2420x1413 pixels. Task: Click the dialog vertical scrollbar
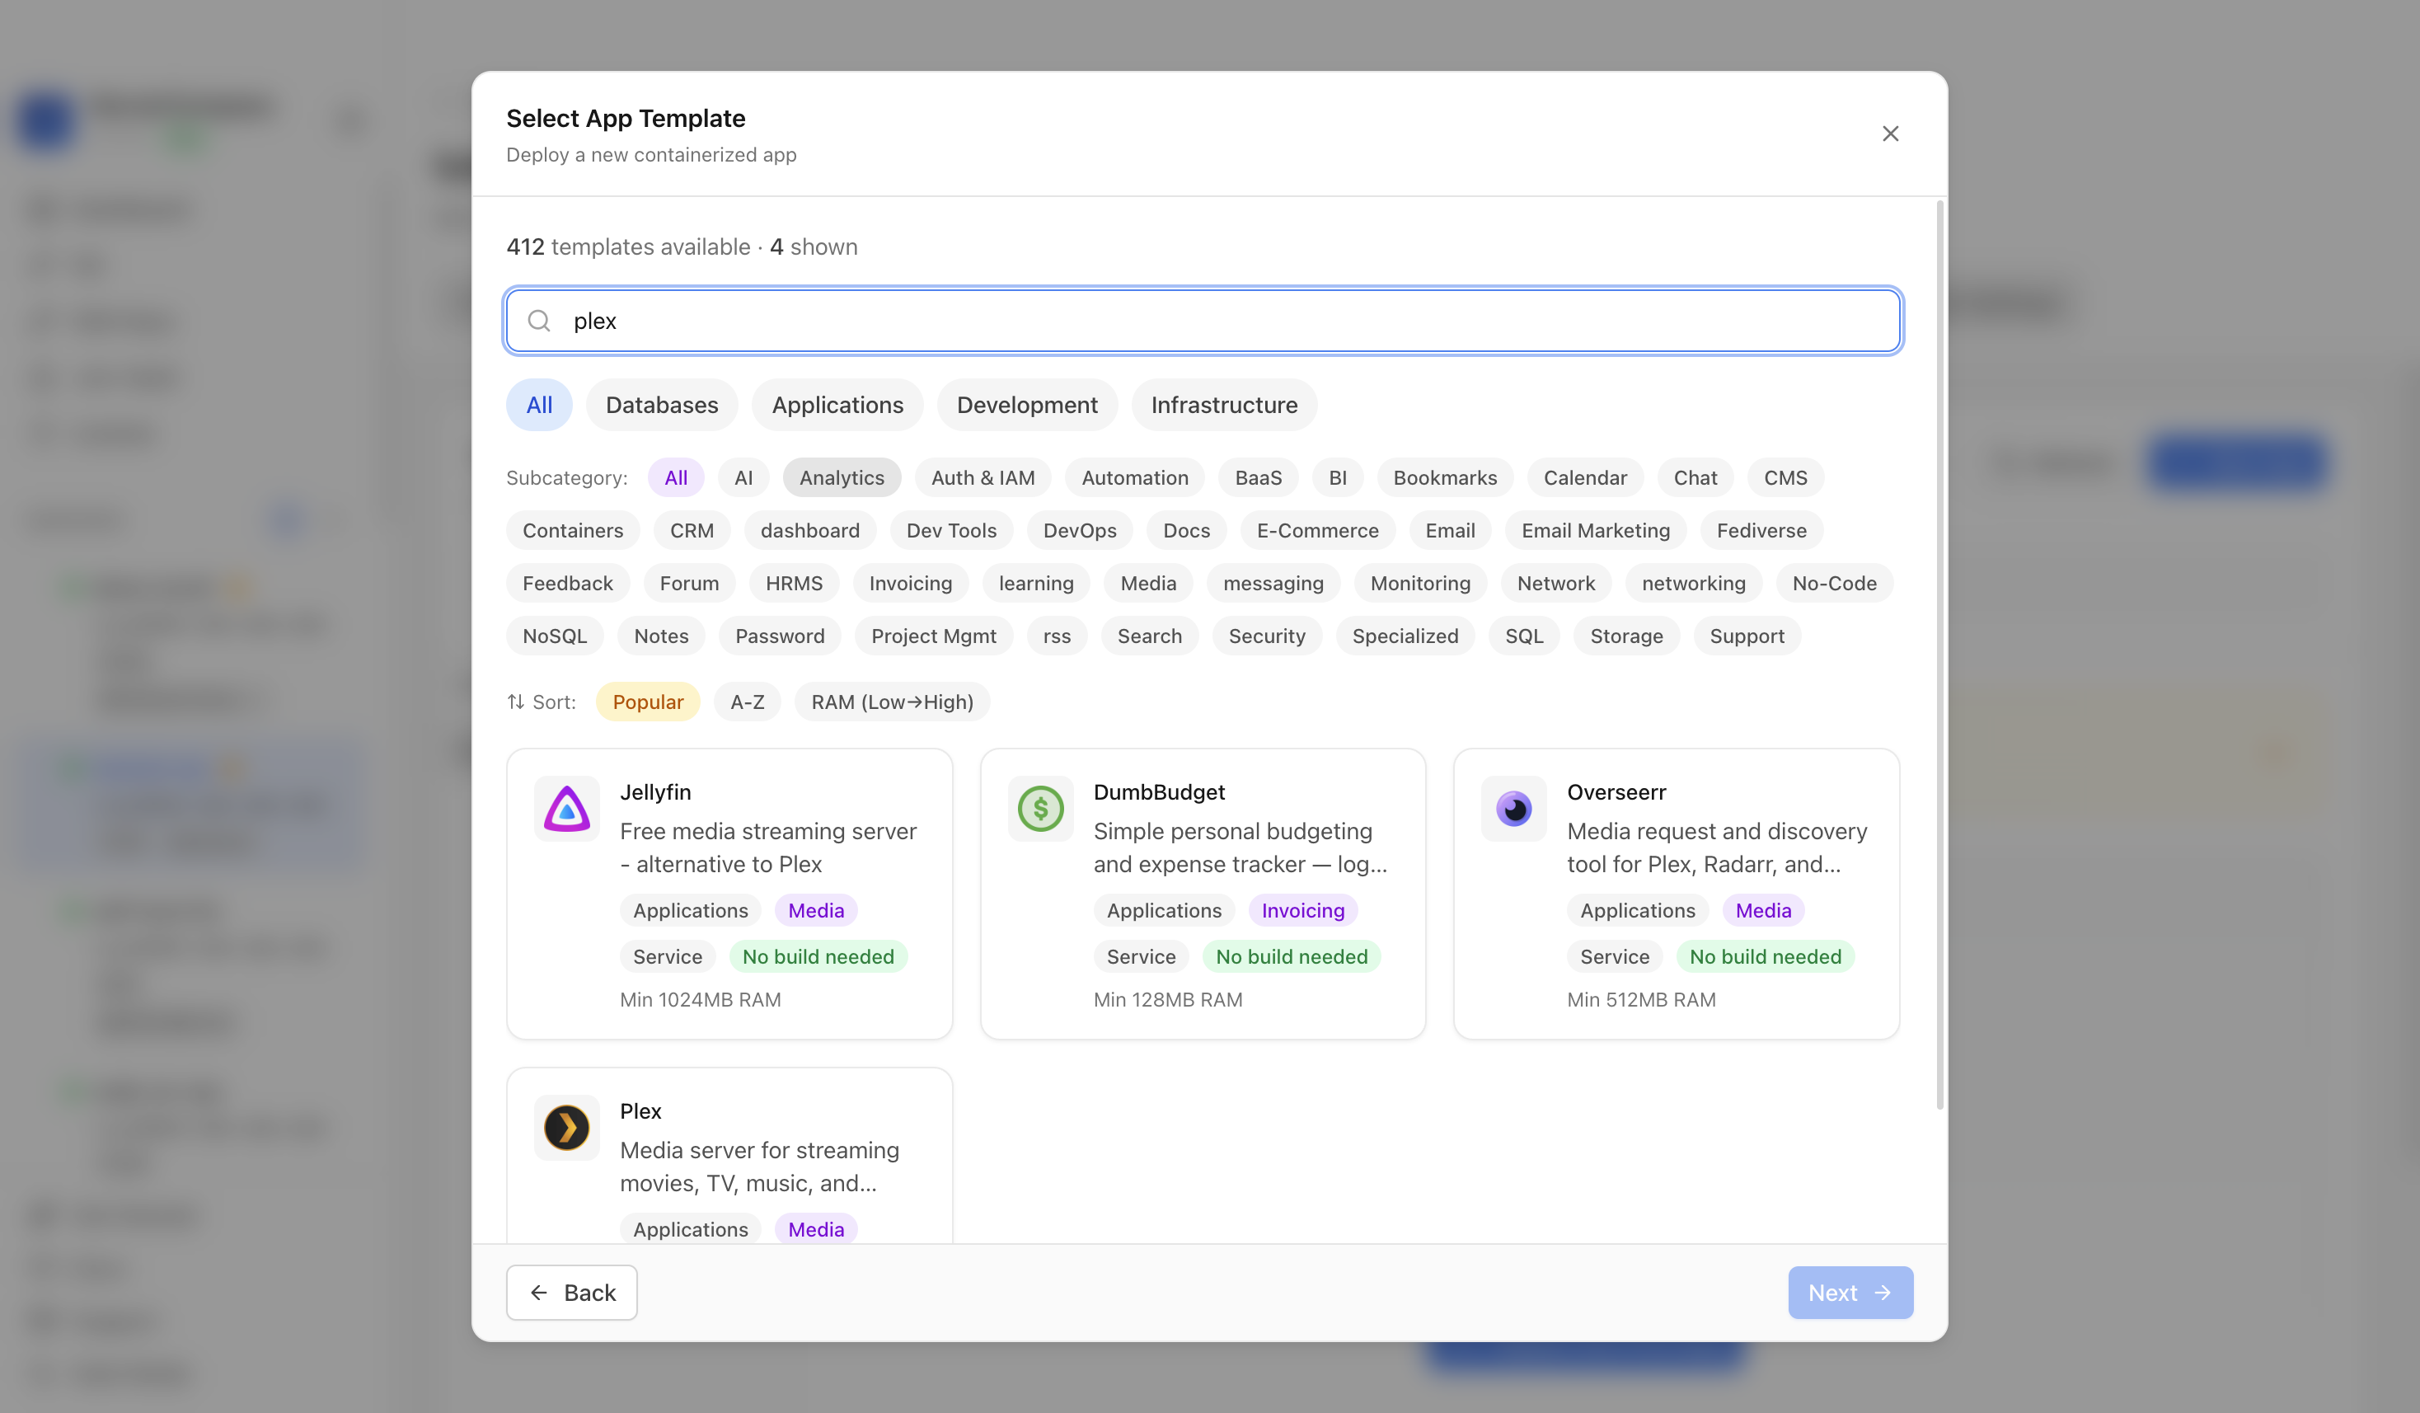click(1939, 655)
